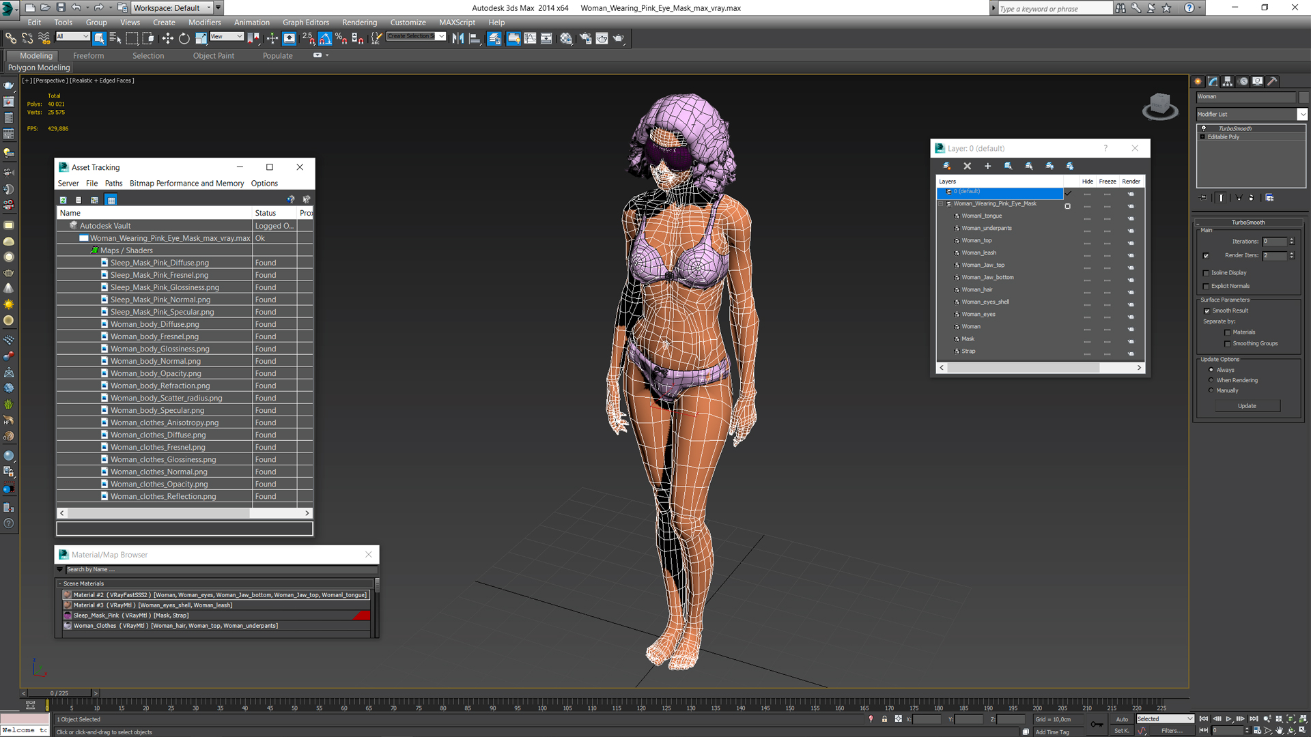Open the key Filters... button
This screenshot has height=737, width=1311.
1172,731
